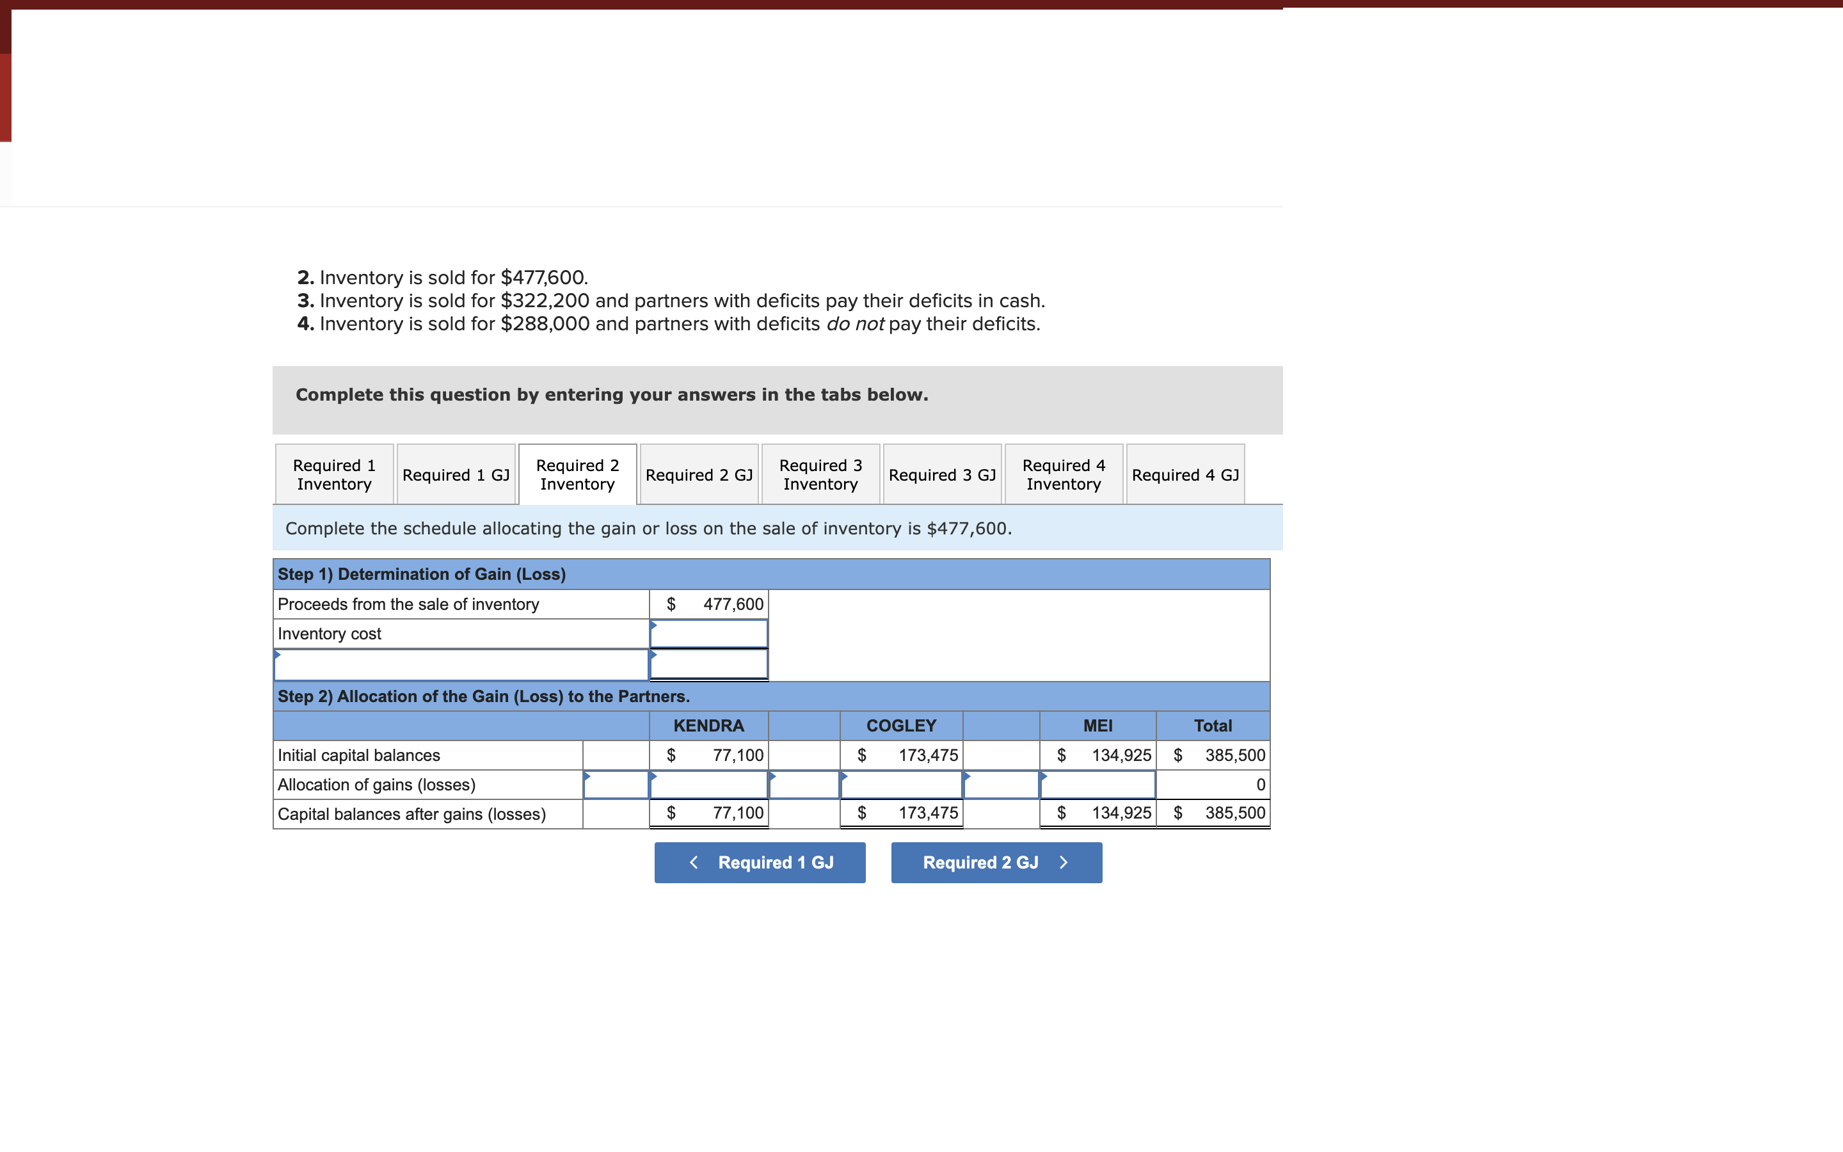Click COGLEY allocation of gains amount field
Image resolution: width=1843 pixels, height=1152 pixels.
point(901,785)
